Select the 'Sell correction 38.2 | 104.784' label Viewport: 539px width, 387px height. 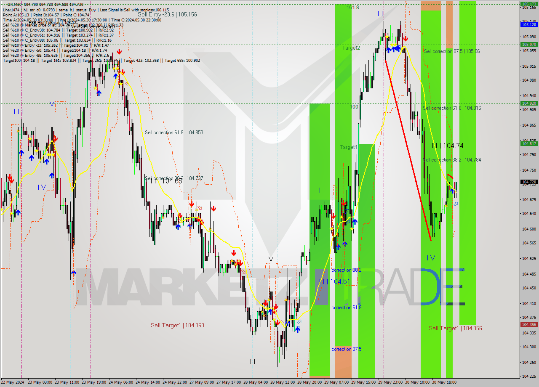452,160
